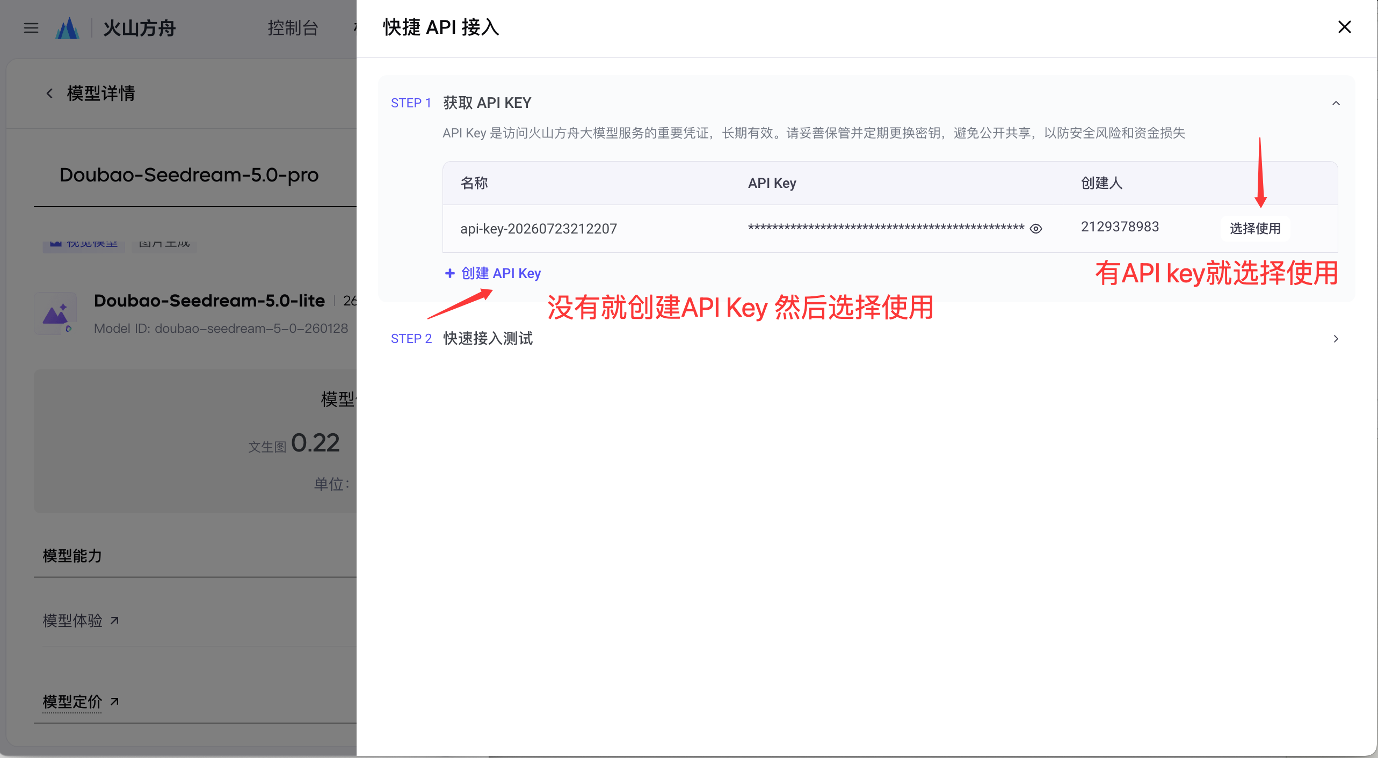Click the 创建人 column header
This screenshot has height=758, width=1378.
click(x=1101, y=183)
